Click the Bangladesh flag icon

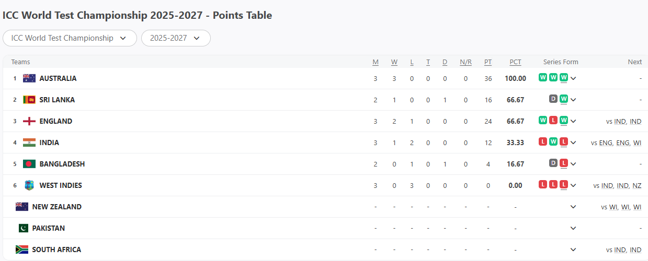(29, 164)
